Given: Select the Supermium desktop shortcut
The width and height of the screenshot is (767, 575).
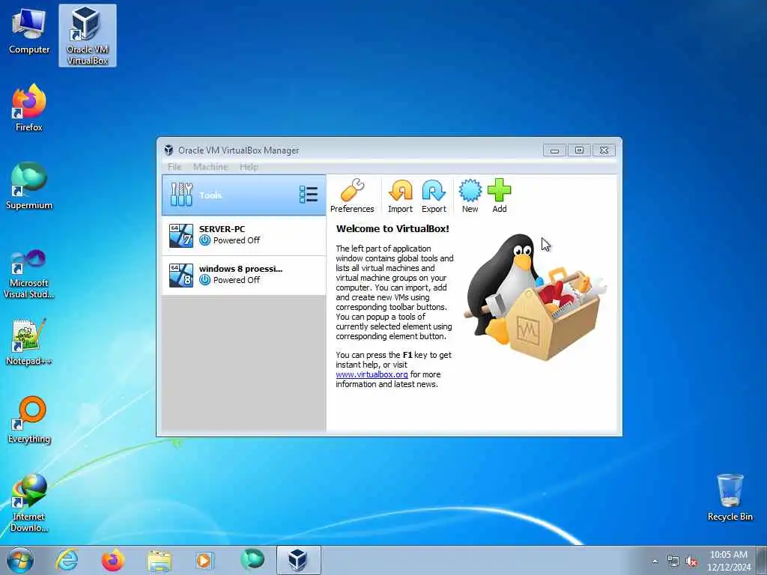Looking at the screenshot, I should point(29,186).
